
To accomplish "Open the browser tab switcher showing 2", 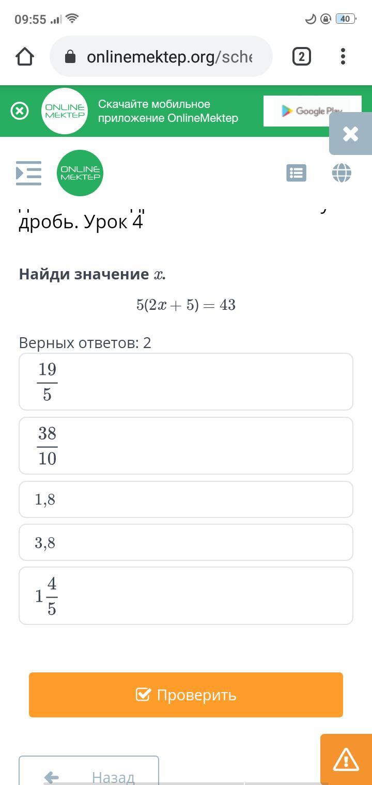I will [x=302, y=57].
